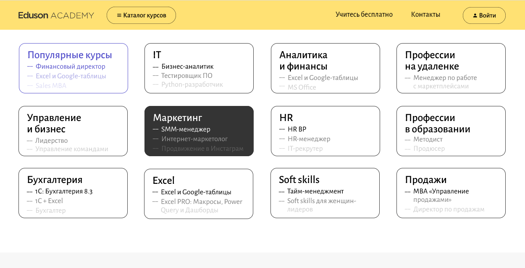Click the dark Маркетинг category card heading
Screen dimensions: 525x268
point(178,118)
